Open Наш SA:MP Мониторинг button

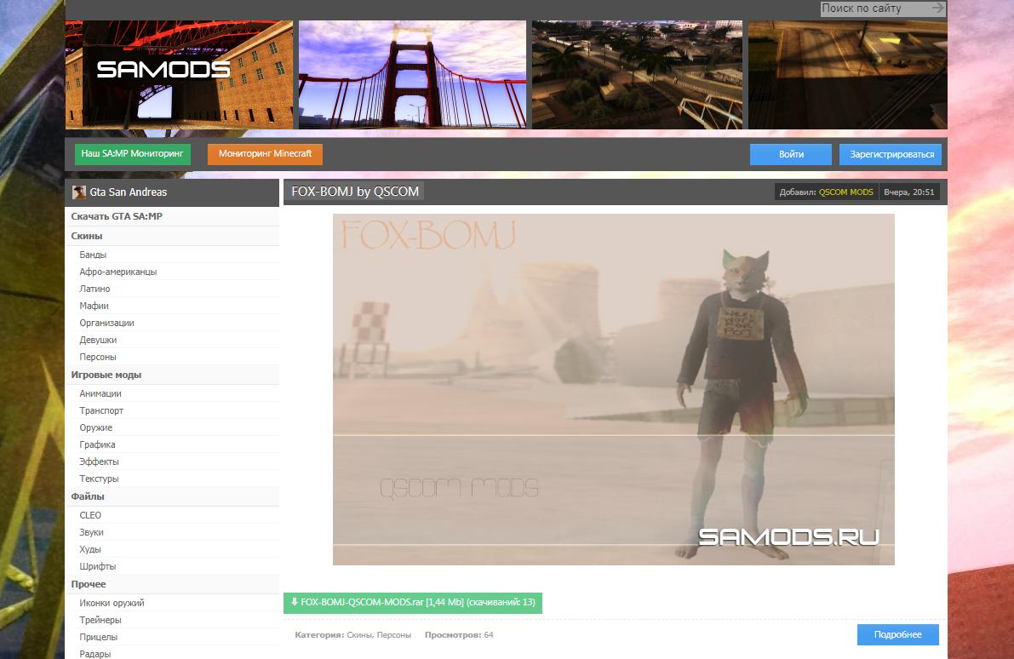click(133, 154)
